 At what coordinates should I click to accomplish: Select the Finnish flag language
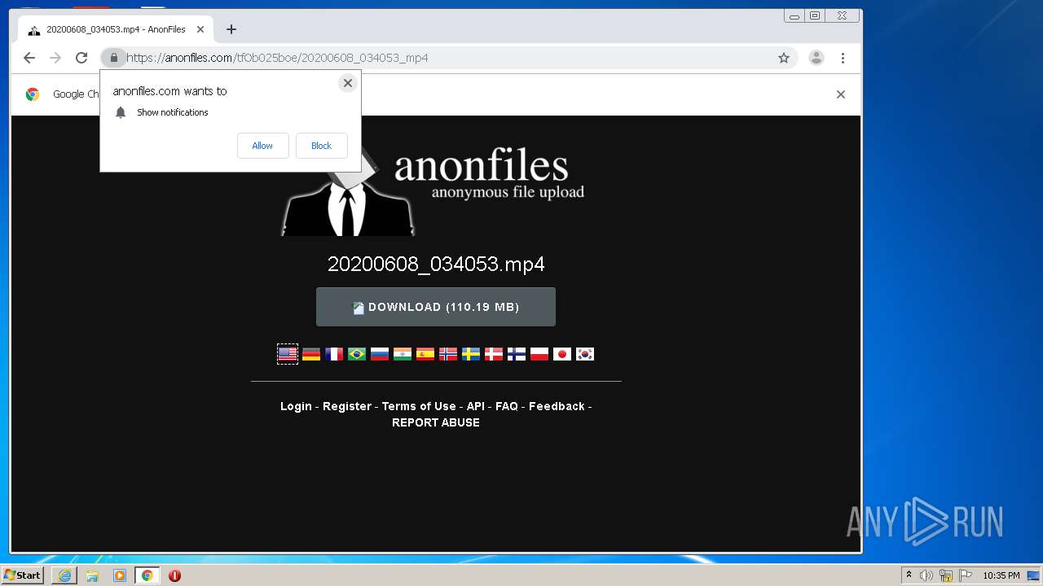pos(517,354)
